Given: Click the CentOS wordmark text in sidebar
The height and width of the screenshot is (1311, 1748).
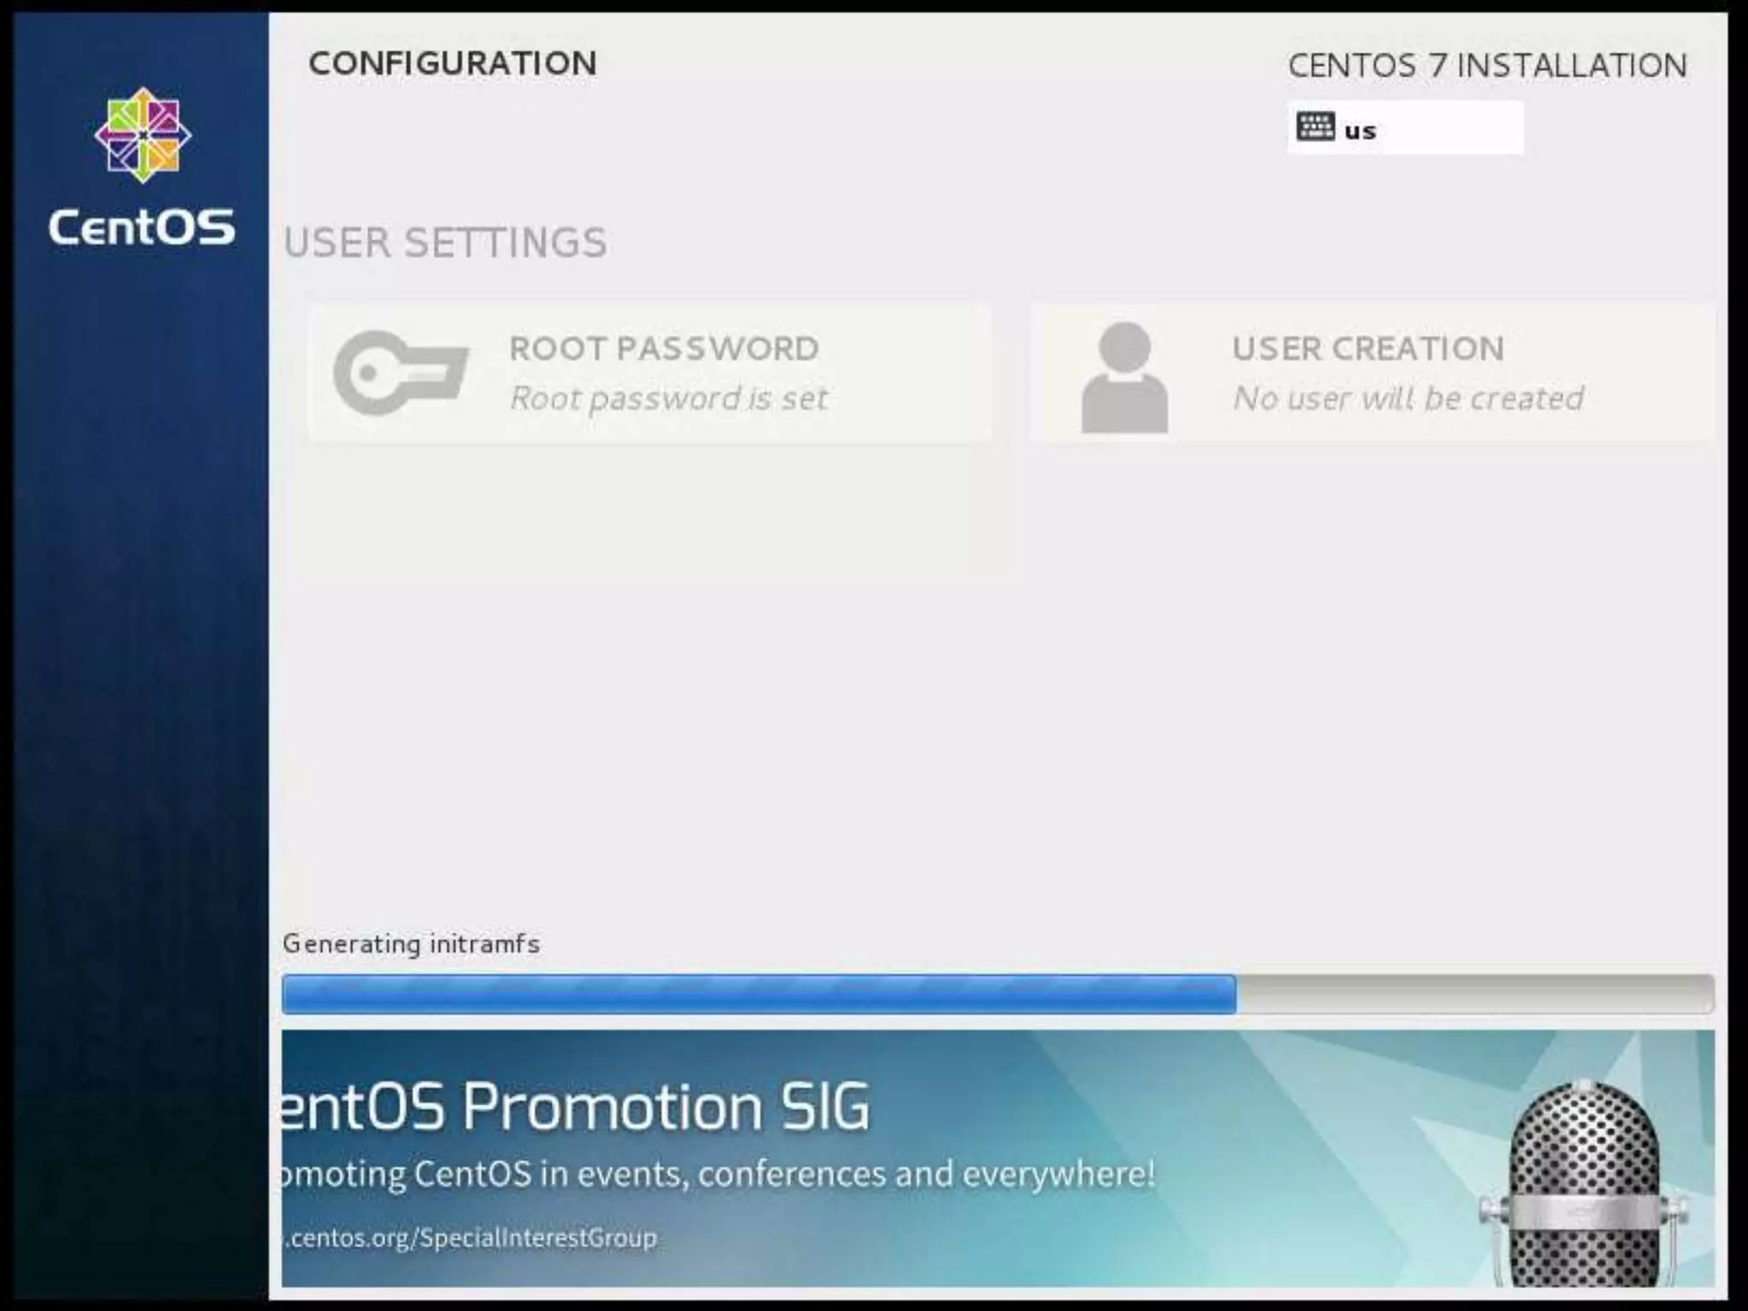Looking at the screenshot, I should 142,227.
